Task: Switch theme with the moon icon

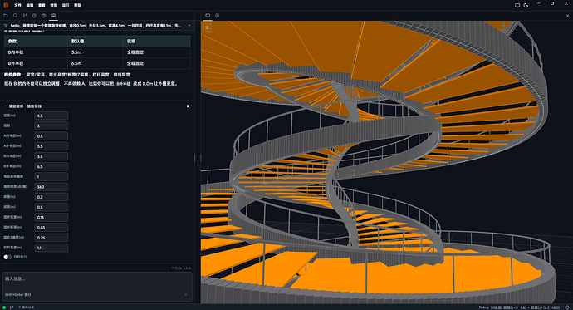Action: pyautogui.click(x=526, y=6)
